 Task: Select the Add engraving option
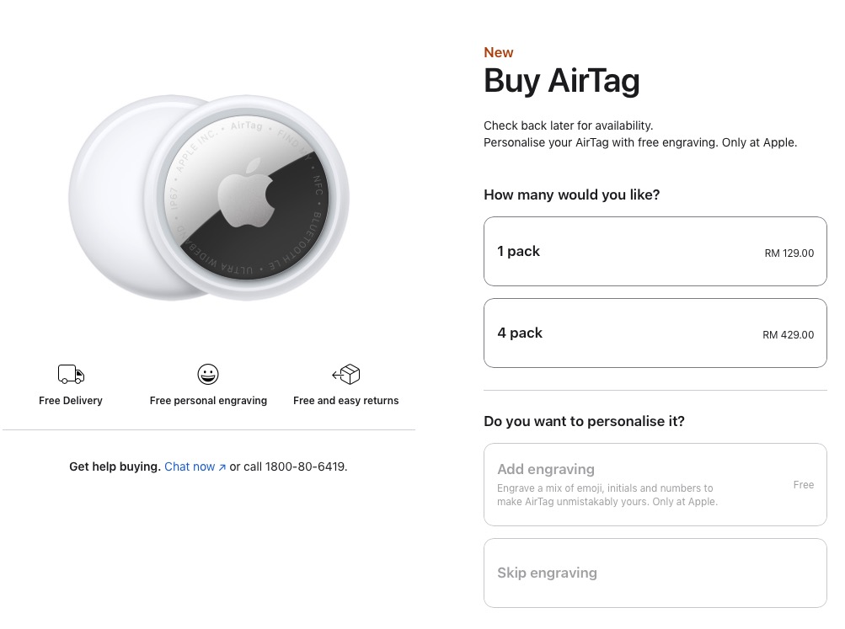pyautogui.click(x=655, y=484)
